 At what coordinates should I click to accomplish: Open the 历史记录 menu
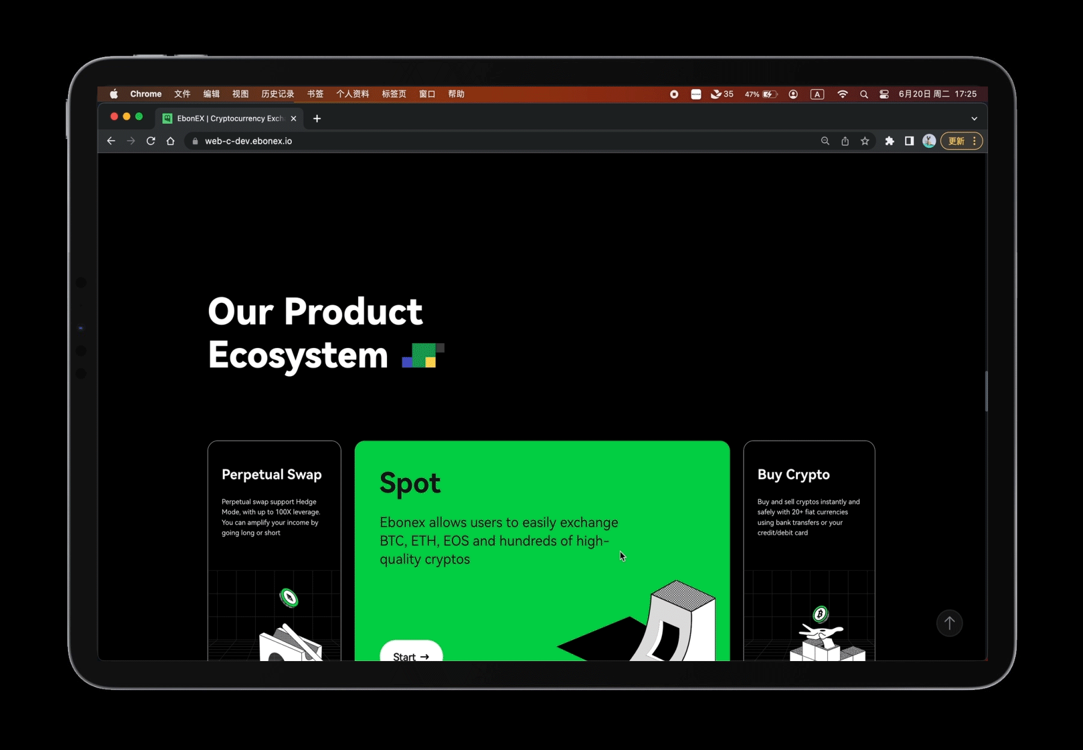[277, 94]
